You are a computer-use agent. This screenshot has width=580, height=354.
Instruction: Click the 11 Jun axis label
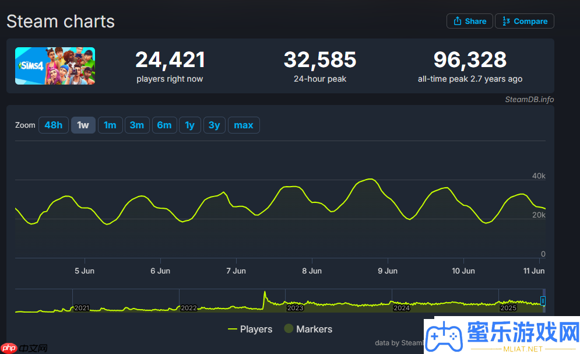534,271
